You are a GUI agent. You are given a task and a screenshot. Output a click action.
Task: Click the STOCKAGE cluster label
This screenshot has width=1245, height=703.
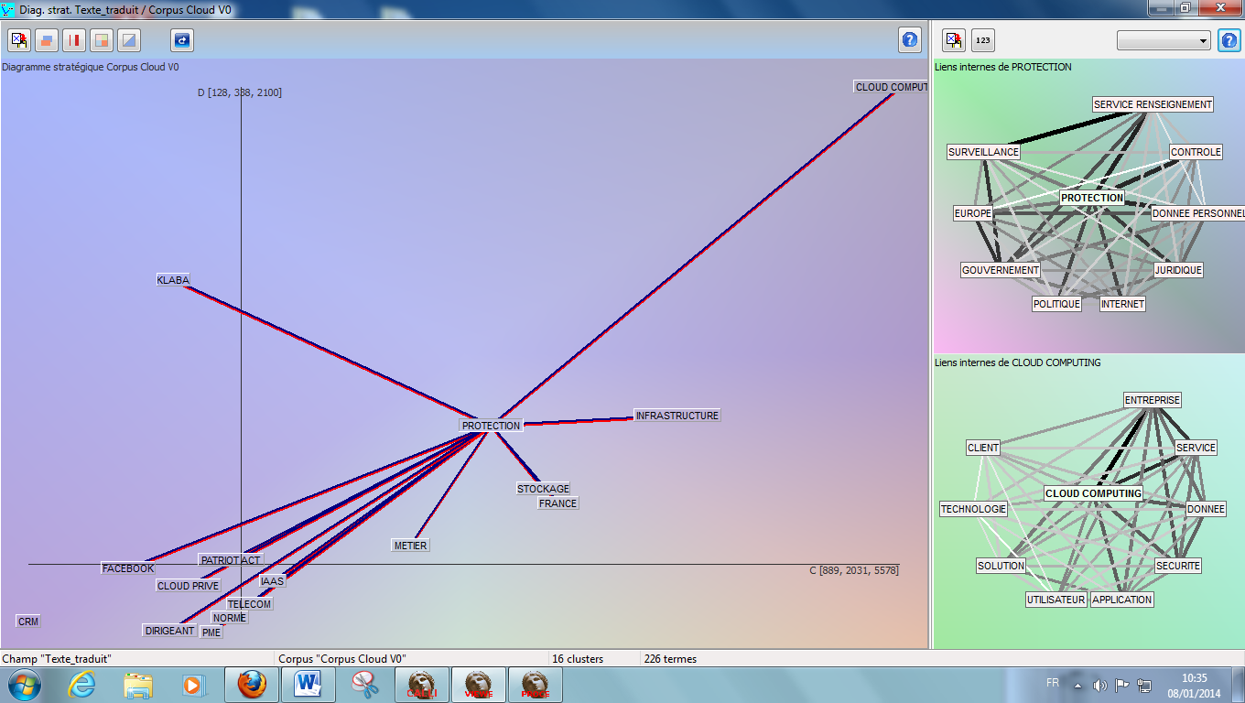[543, 489]
